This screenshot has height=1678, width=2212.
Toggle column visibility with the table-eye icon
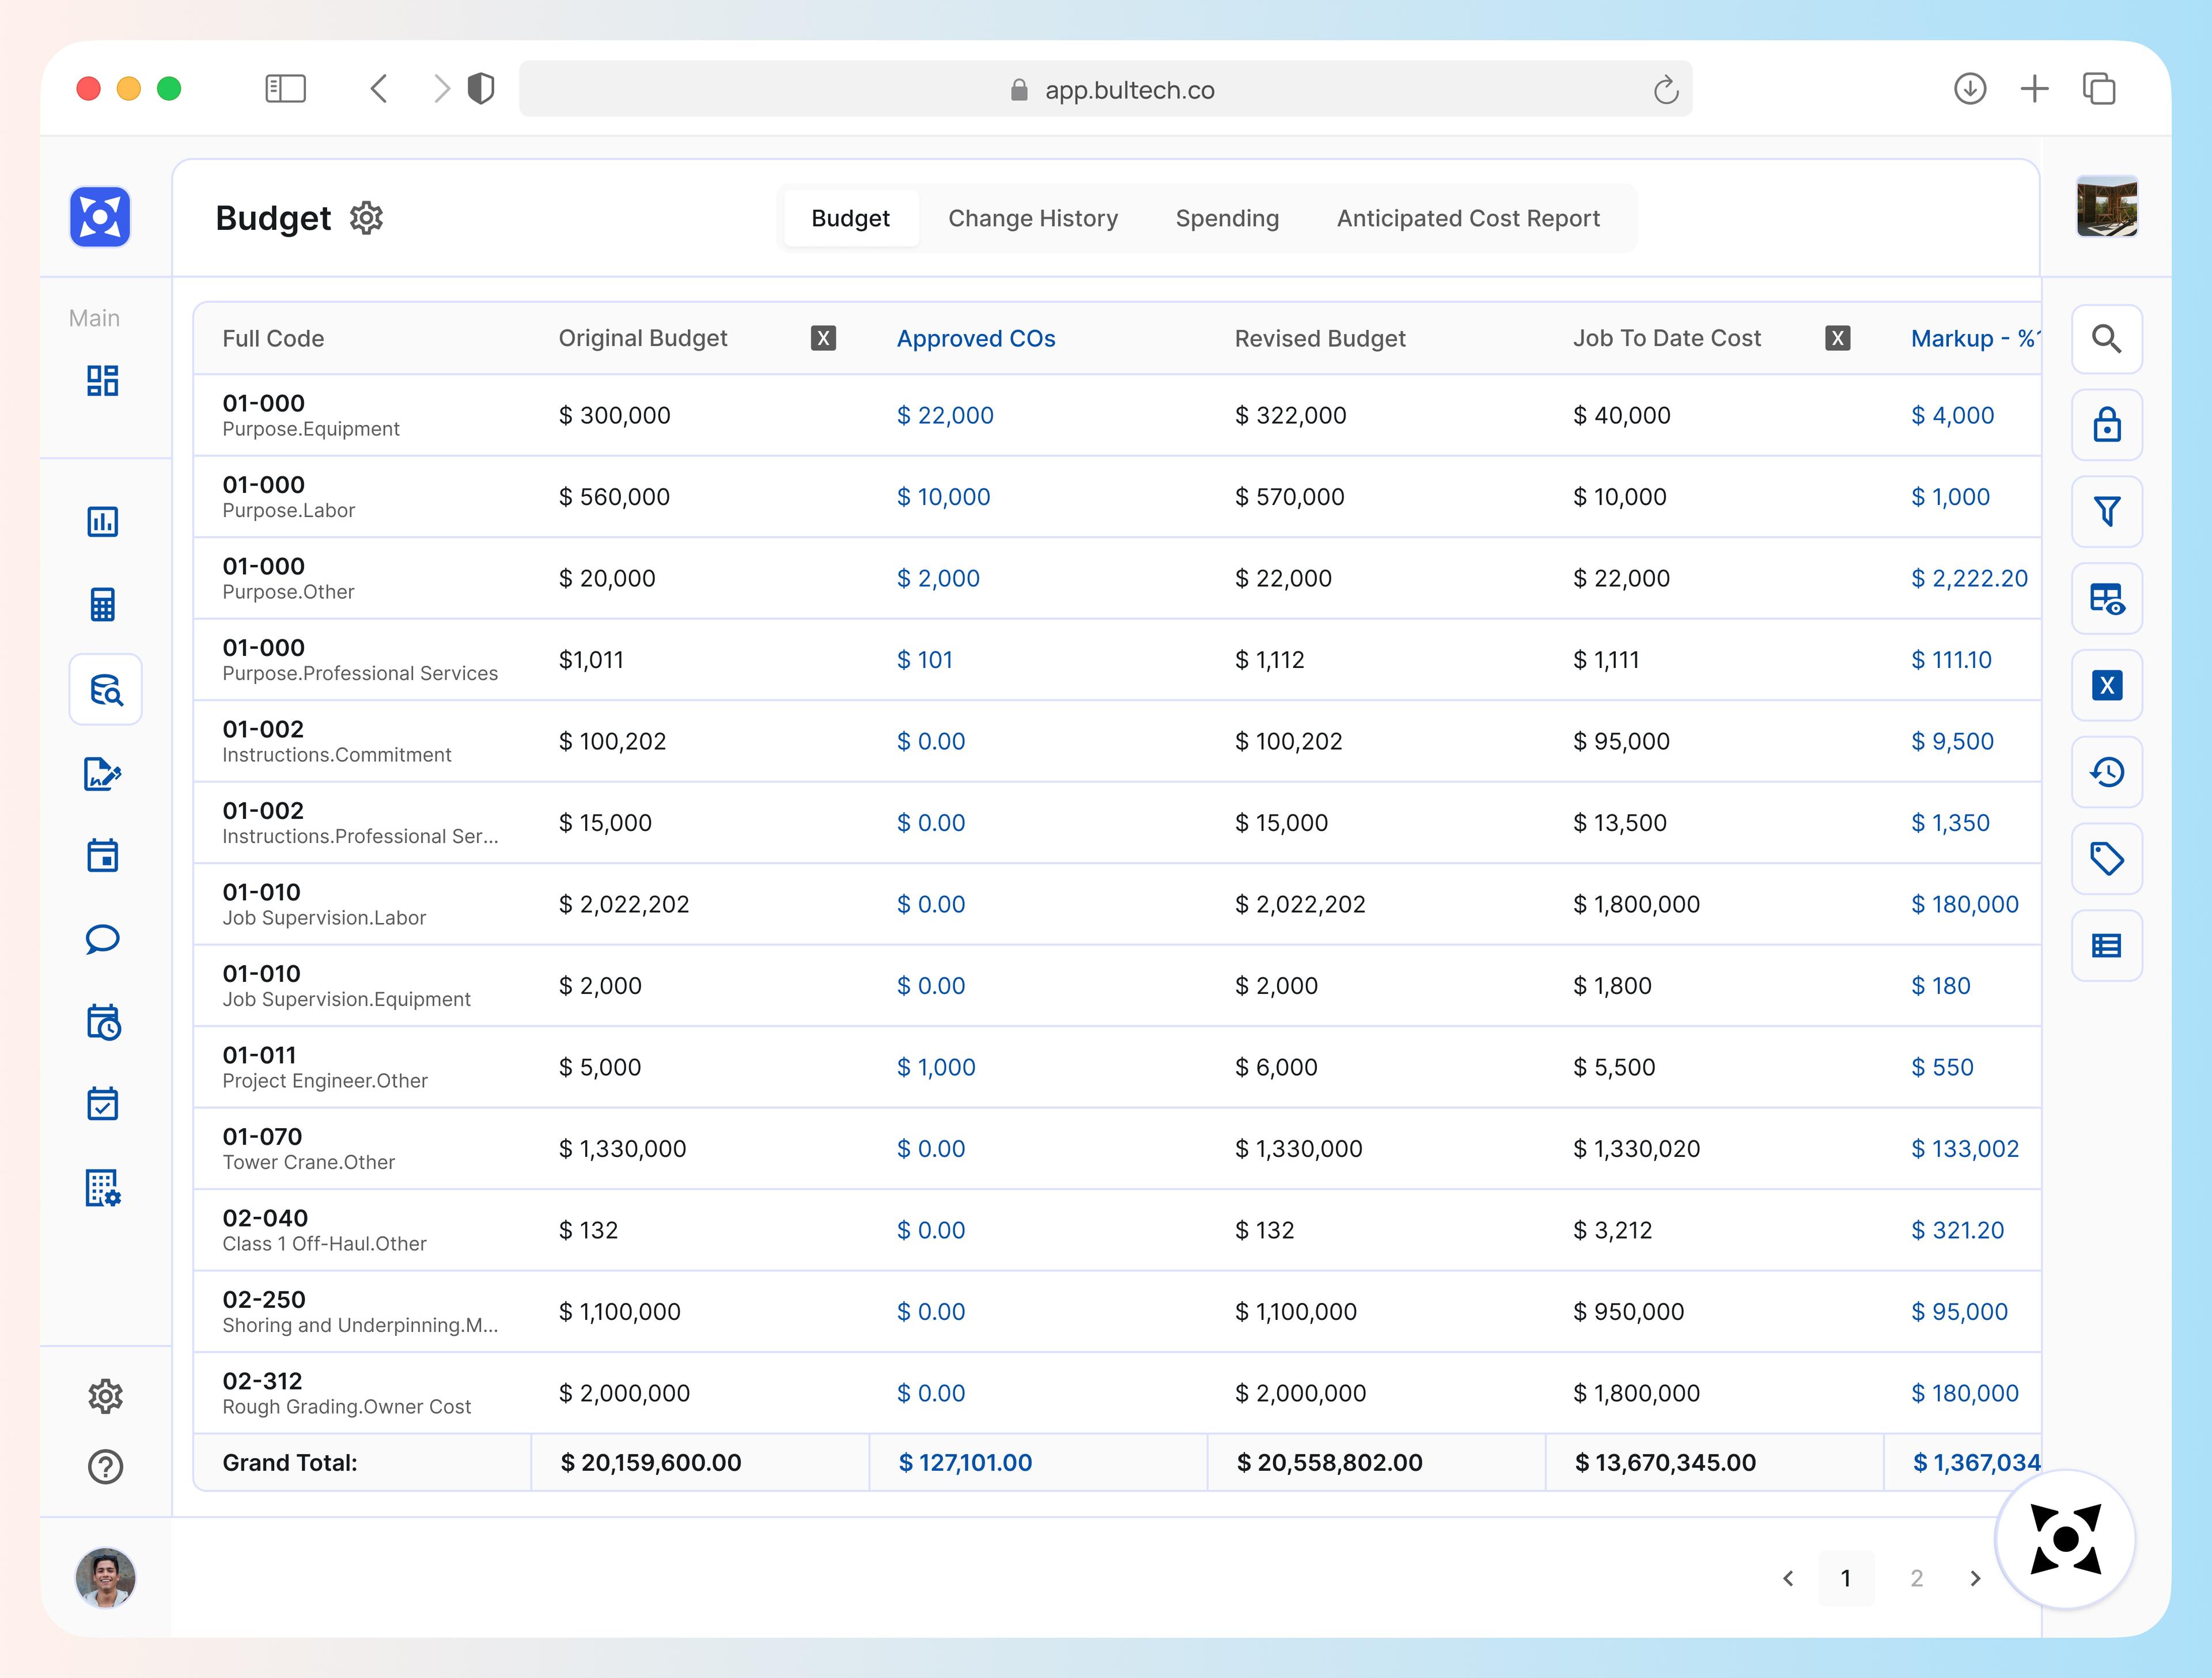tap(2107, 599)
